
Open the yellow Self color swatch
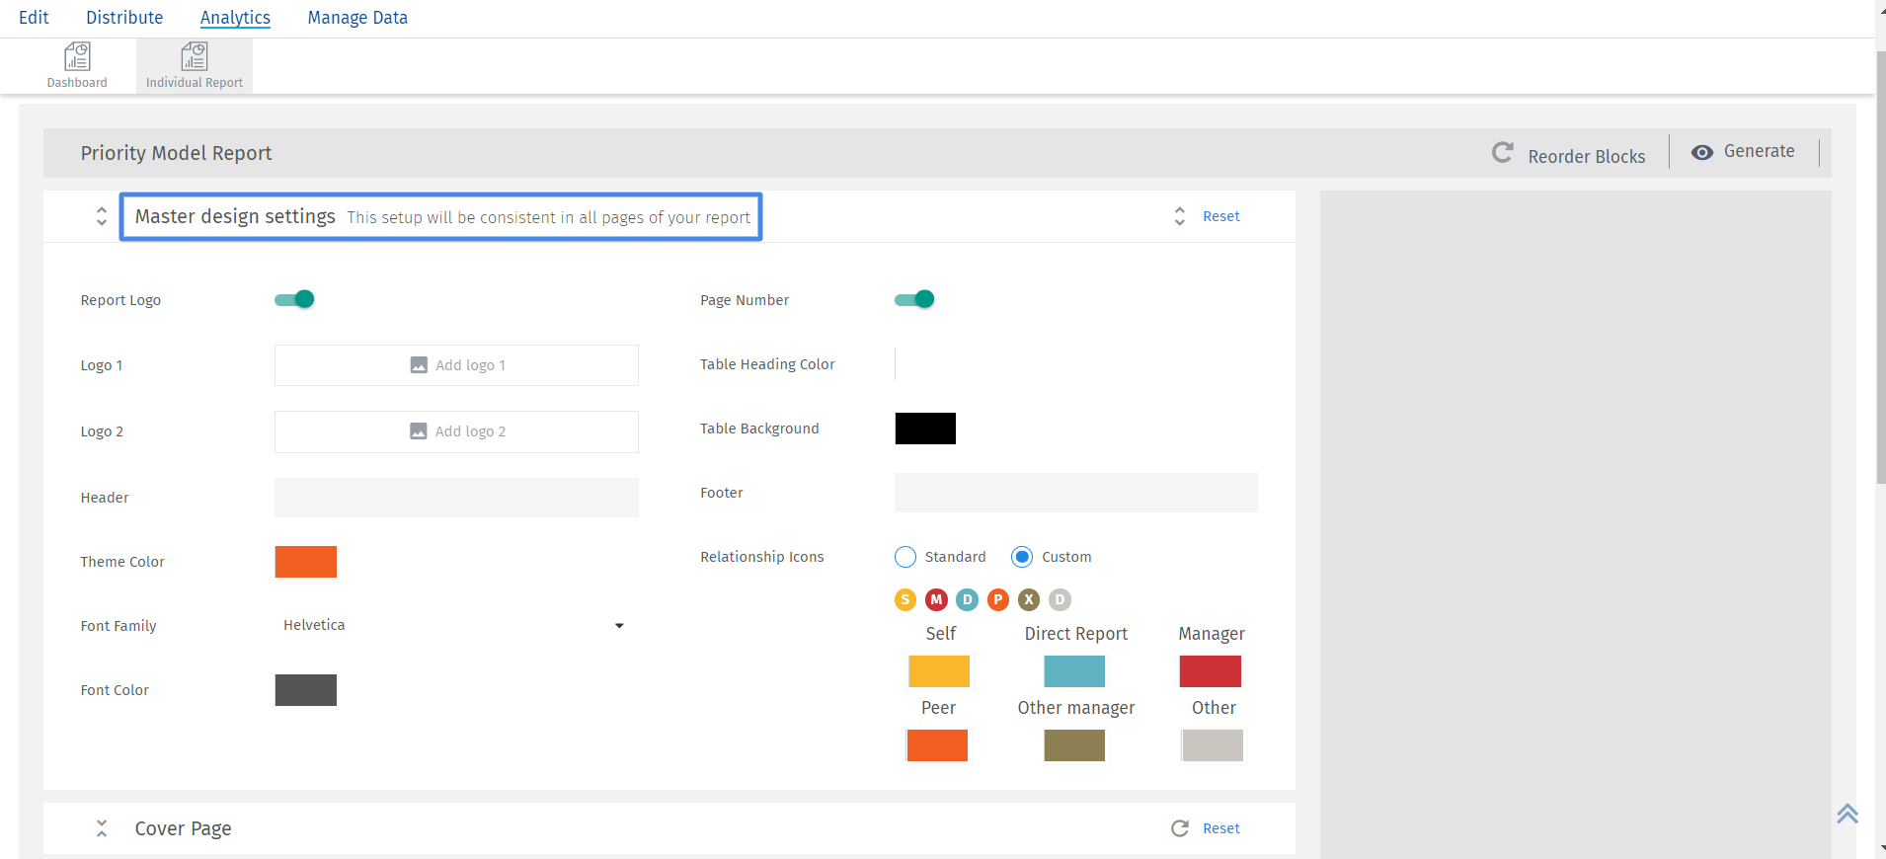click(x=939, y=671)
